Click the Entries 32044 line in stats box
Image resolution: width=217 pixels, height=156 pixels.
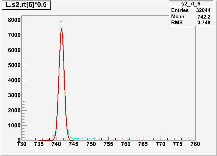pos(191,10)
